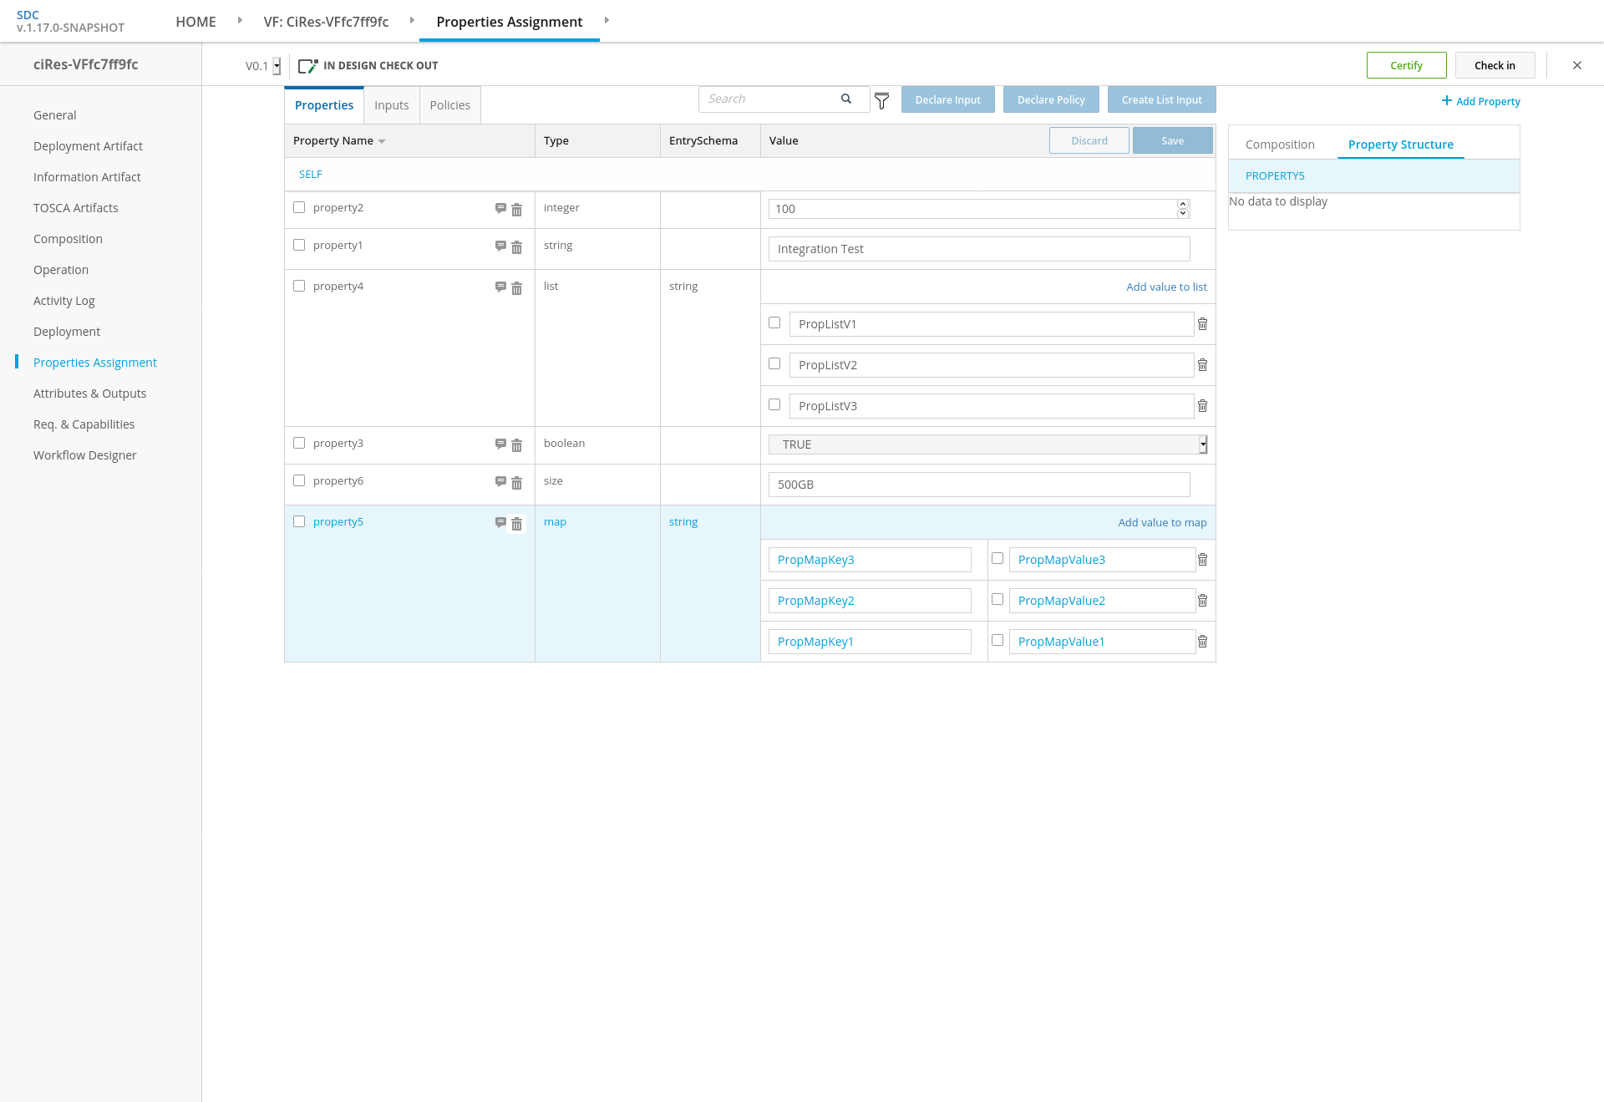Open the properties filter funnel

(881, 101)
